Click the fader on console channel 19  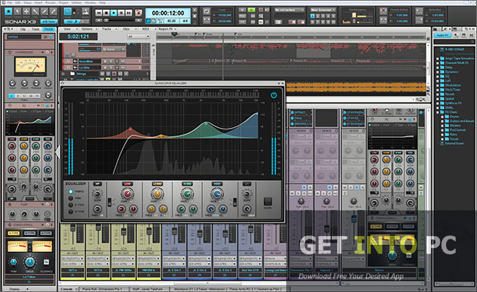tap(73, 228)
